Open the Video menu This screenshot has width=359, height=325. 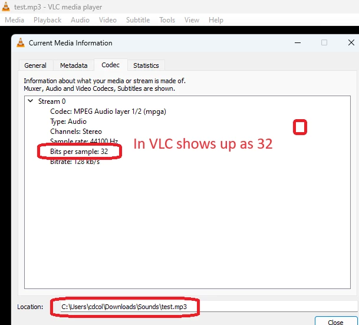tap(108, 20)
